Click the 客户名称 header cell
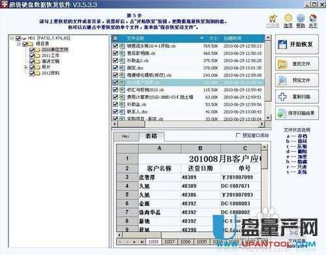The image size is (326, 255). tap(160, 168)
